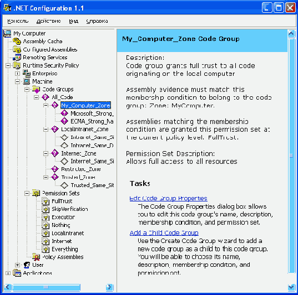Click Add a Child Code Group link
This screenshot has height=295, width=298.
tap(164, 233)
